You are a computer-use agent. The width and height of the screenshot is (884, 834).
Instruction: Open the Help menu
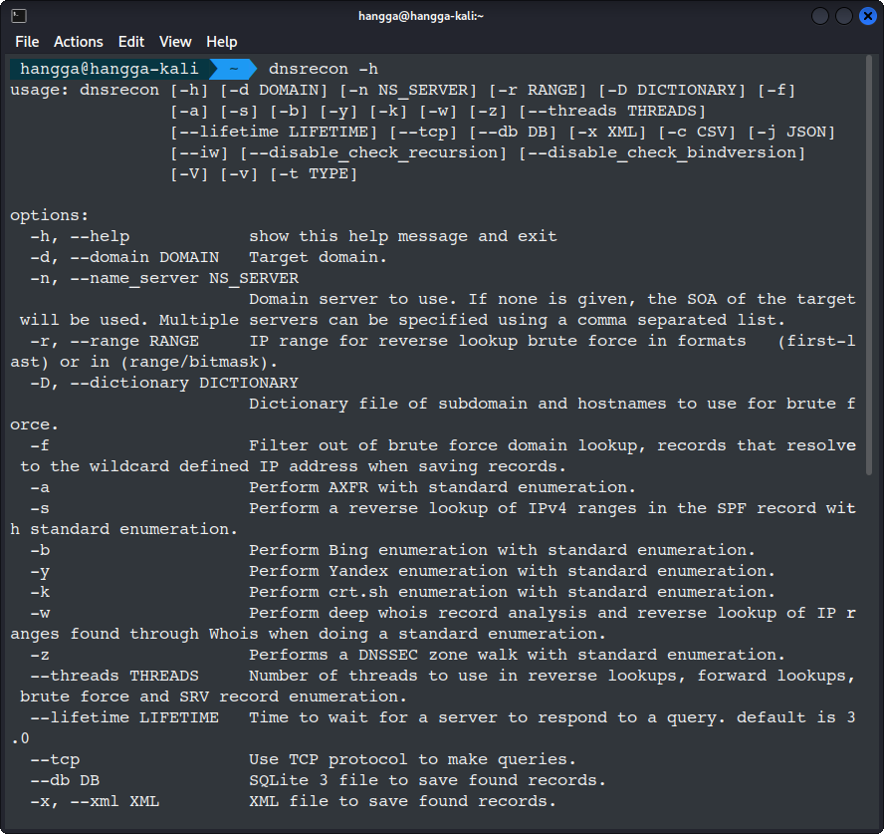(x=221, y=42)
